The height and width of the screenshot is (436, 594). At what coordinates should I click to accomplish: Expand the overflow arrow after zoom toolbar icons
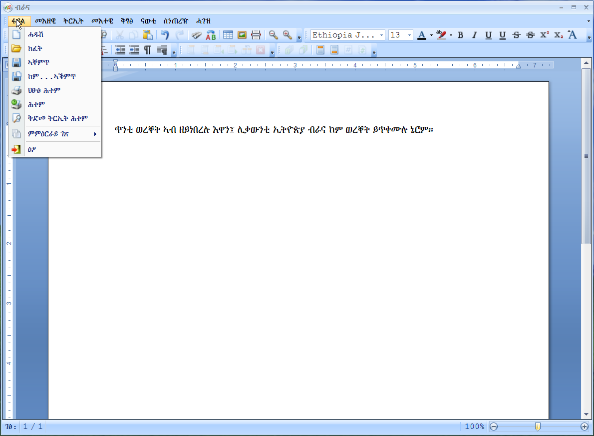(299, 37)
